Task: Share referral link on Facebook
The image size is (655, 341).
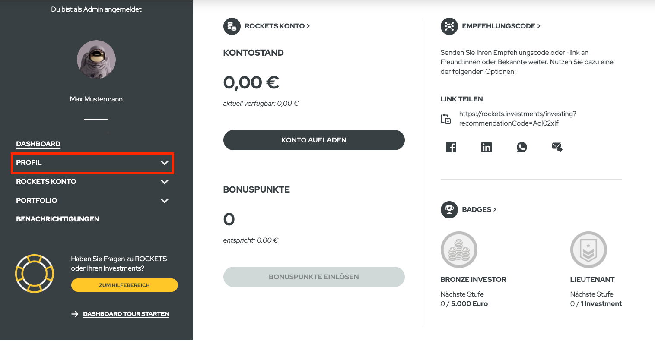Action: [x=451, y=147]
